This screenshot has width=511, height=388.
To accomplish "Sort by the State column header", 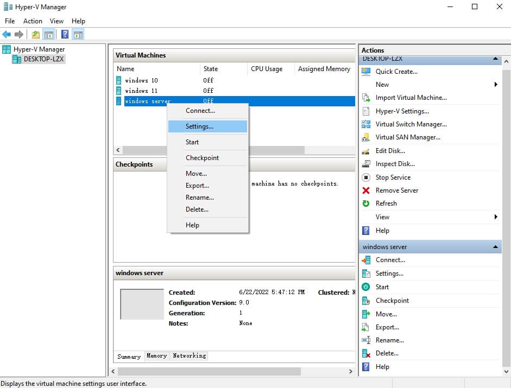I will (223, 69).
